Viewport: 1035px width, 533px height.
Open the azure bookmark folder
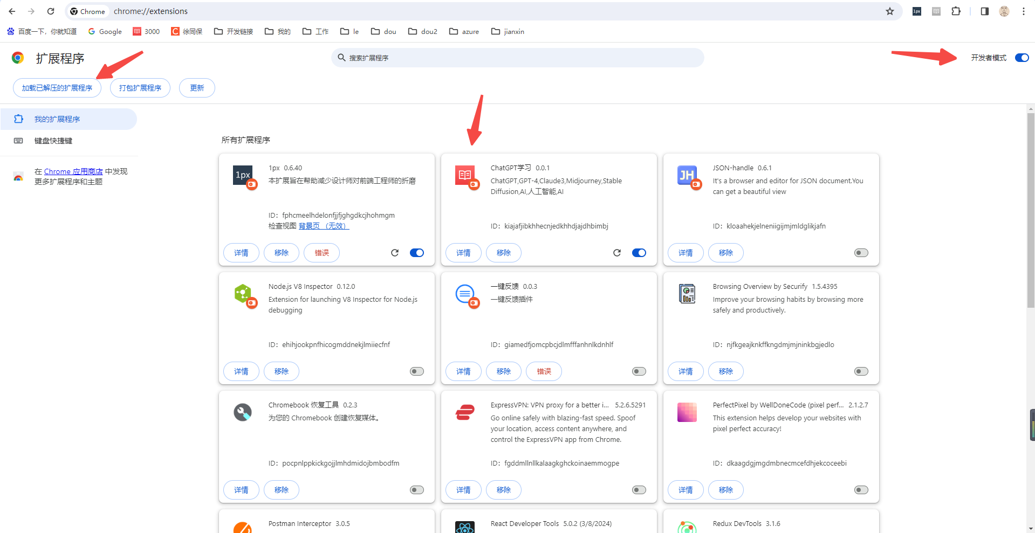(x=464, y=32)
